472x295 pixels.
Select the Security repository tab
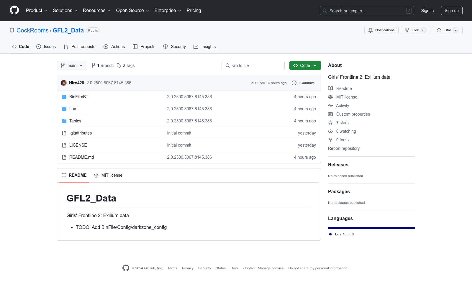175,47
